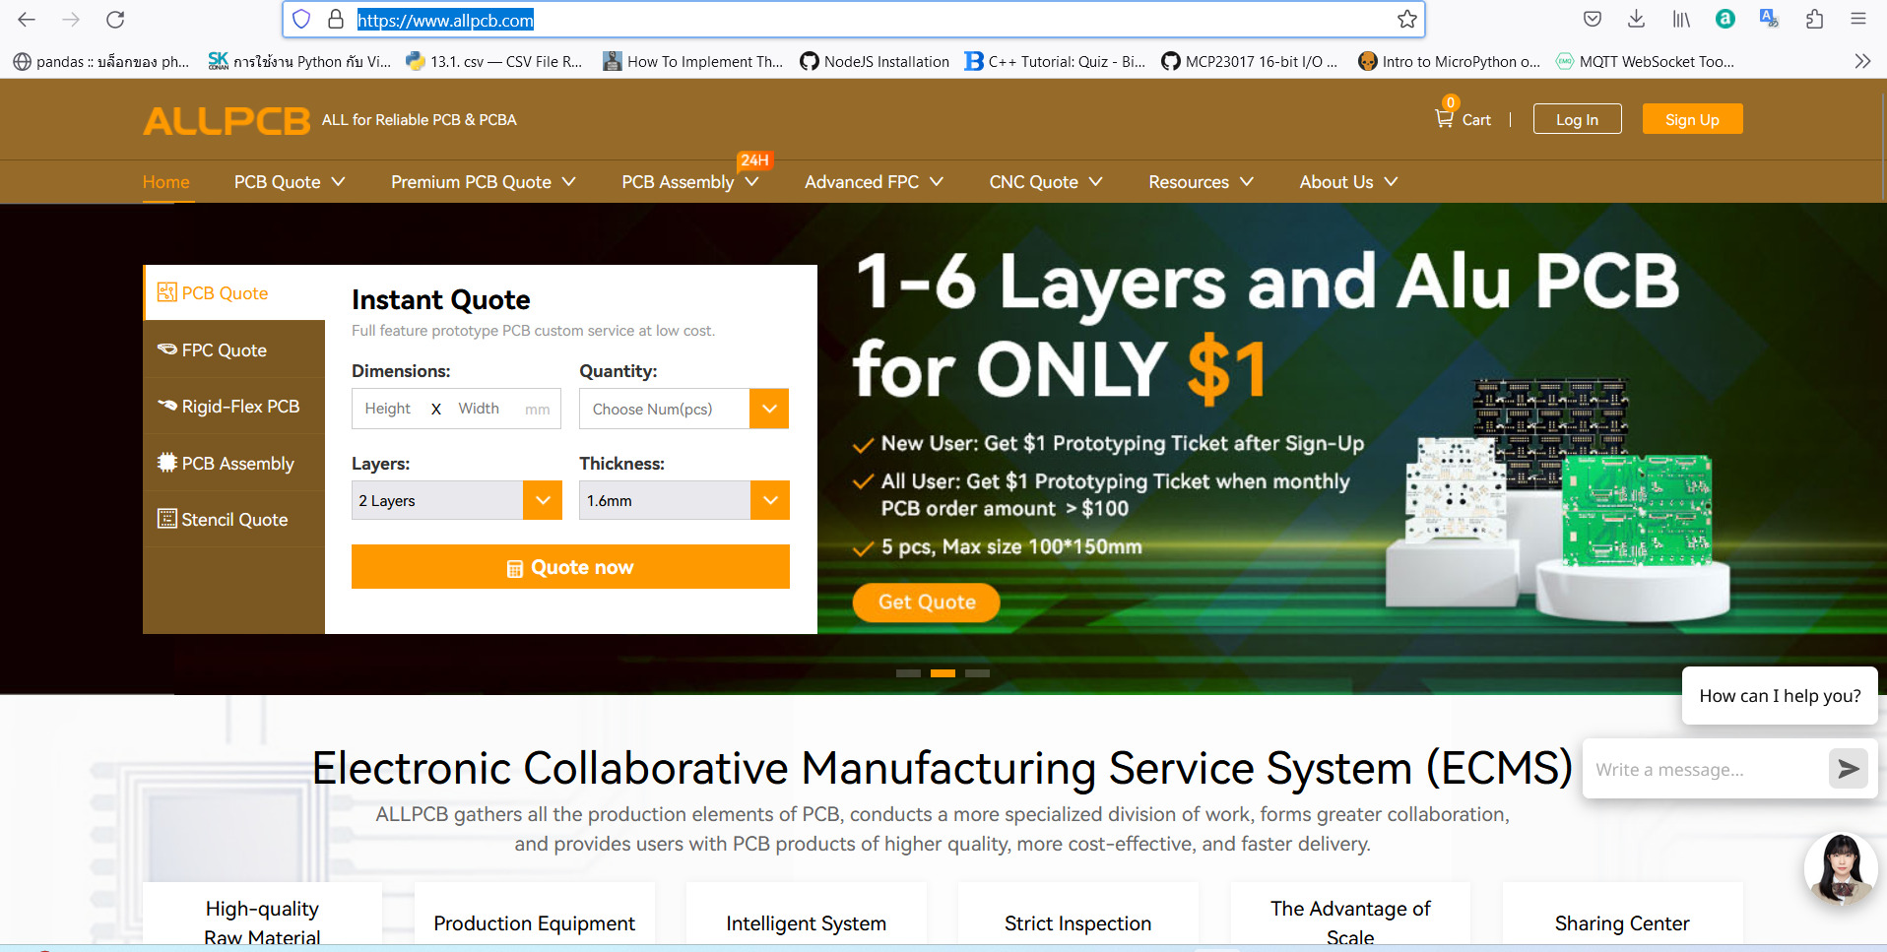
Task: Click the Get Quote banner button
Action: (926, 602)
